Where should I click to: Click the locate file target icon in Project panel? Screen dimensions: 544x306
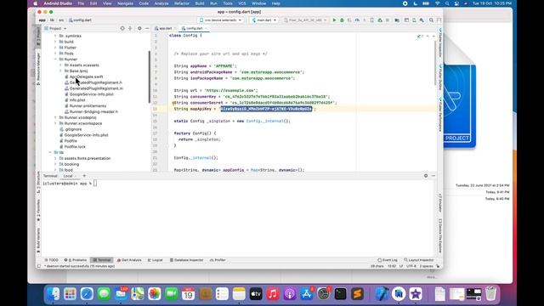tap(122, 28)
